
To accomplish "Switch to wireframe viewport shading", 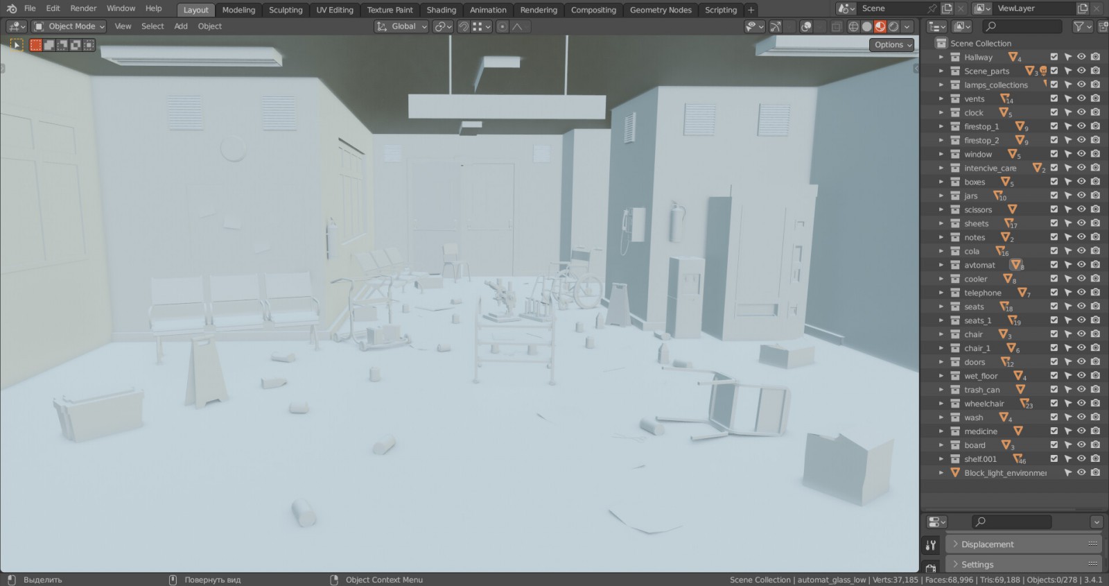I will 854,26.
